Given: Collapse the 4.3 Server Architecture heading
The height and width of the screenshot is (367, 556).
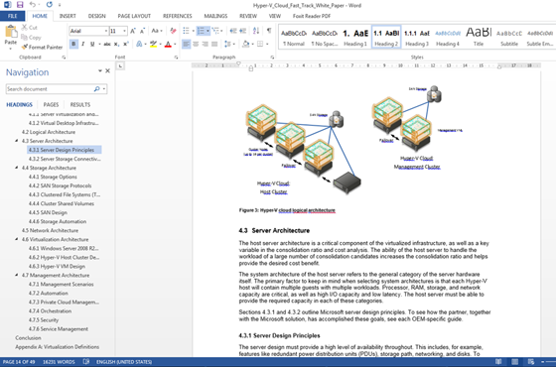Looking at the screenshot, I should point(16,141).
